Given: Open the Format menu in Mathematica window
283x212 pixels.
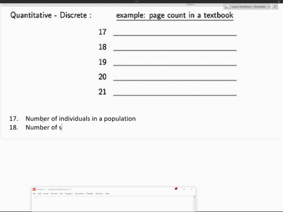Looking at the screenshot, I should point(54,194).
